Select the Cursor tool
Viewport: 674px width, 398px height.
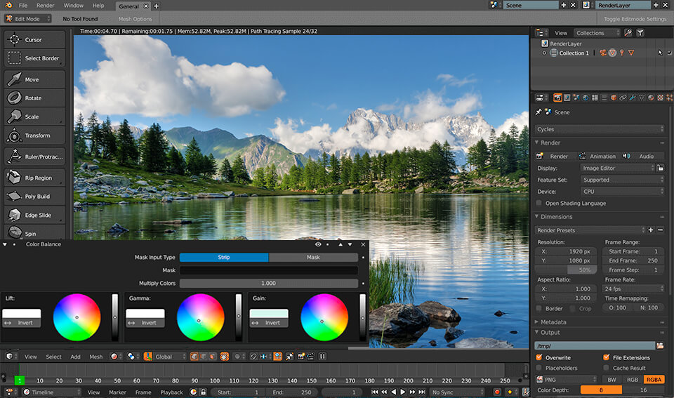[34, 39]
